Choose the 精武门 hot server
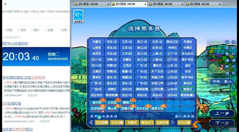The width and height of the screenshot is (239, 132). click(x=127, y=103)
